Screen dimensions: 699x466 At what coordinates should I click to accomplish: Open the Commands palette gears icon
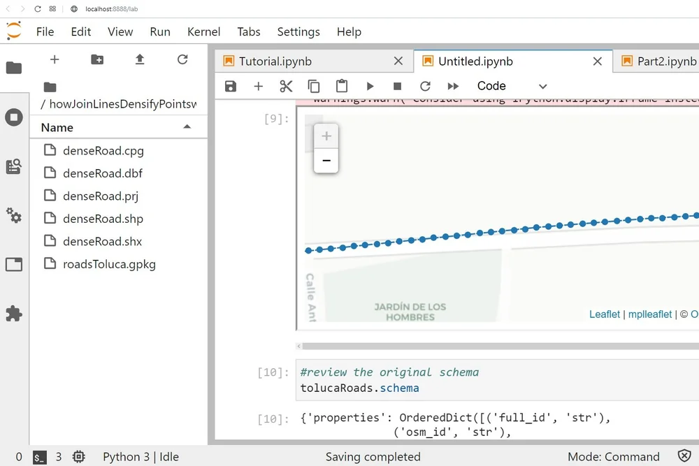(x=14, y=216)
